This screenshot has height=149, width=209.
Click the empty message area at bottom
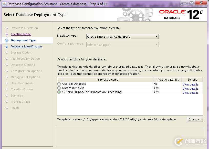coord(130,136)
